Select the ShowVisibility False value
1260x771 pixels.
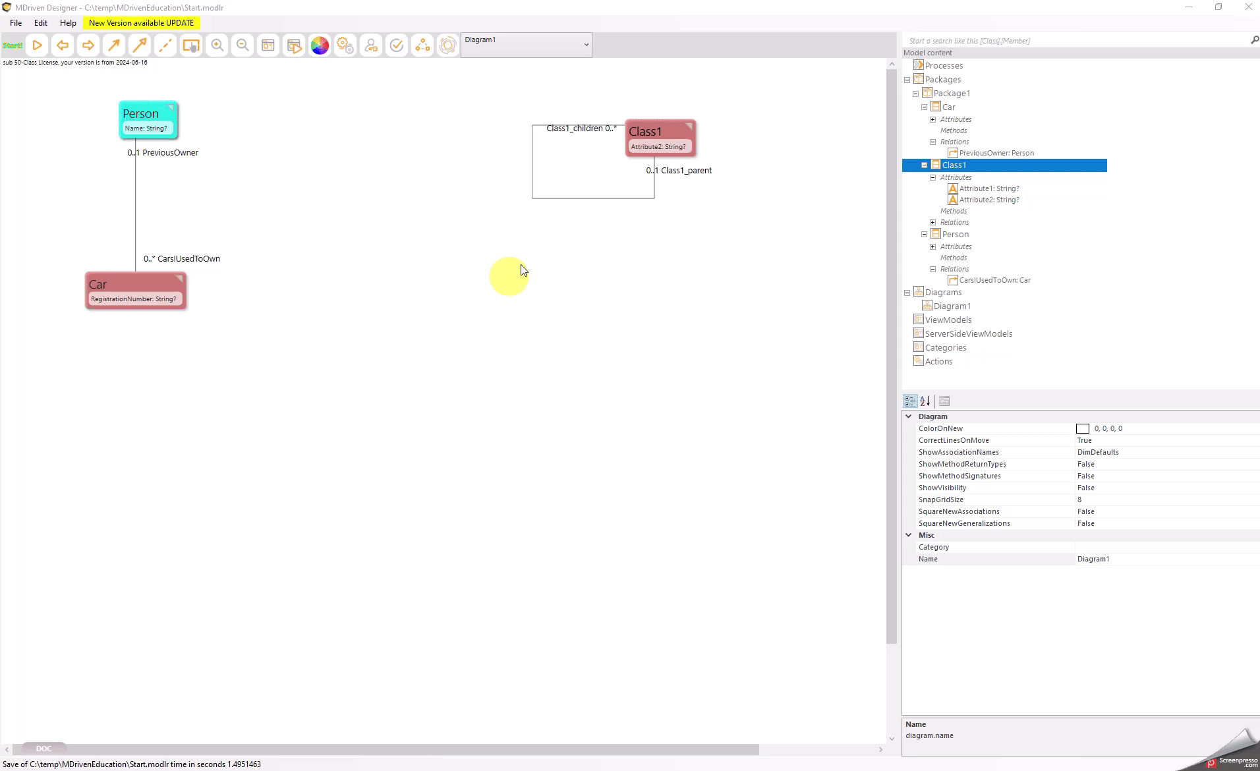[1085, 488]
